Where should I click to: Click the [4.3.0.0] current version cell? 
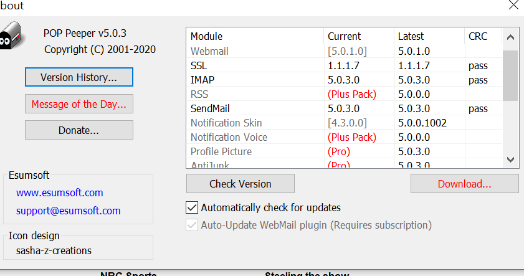click(347, 123)
